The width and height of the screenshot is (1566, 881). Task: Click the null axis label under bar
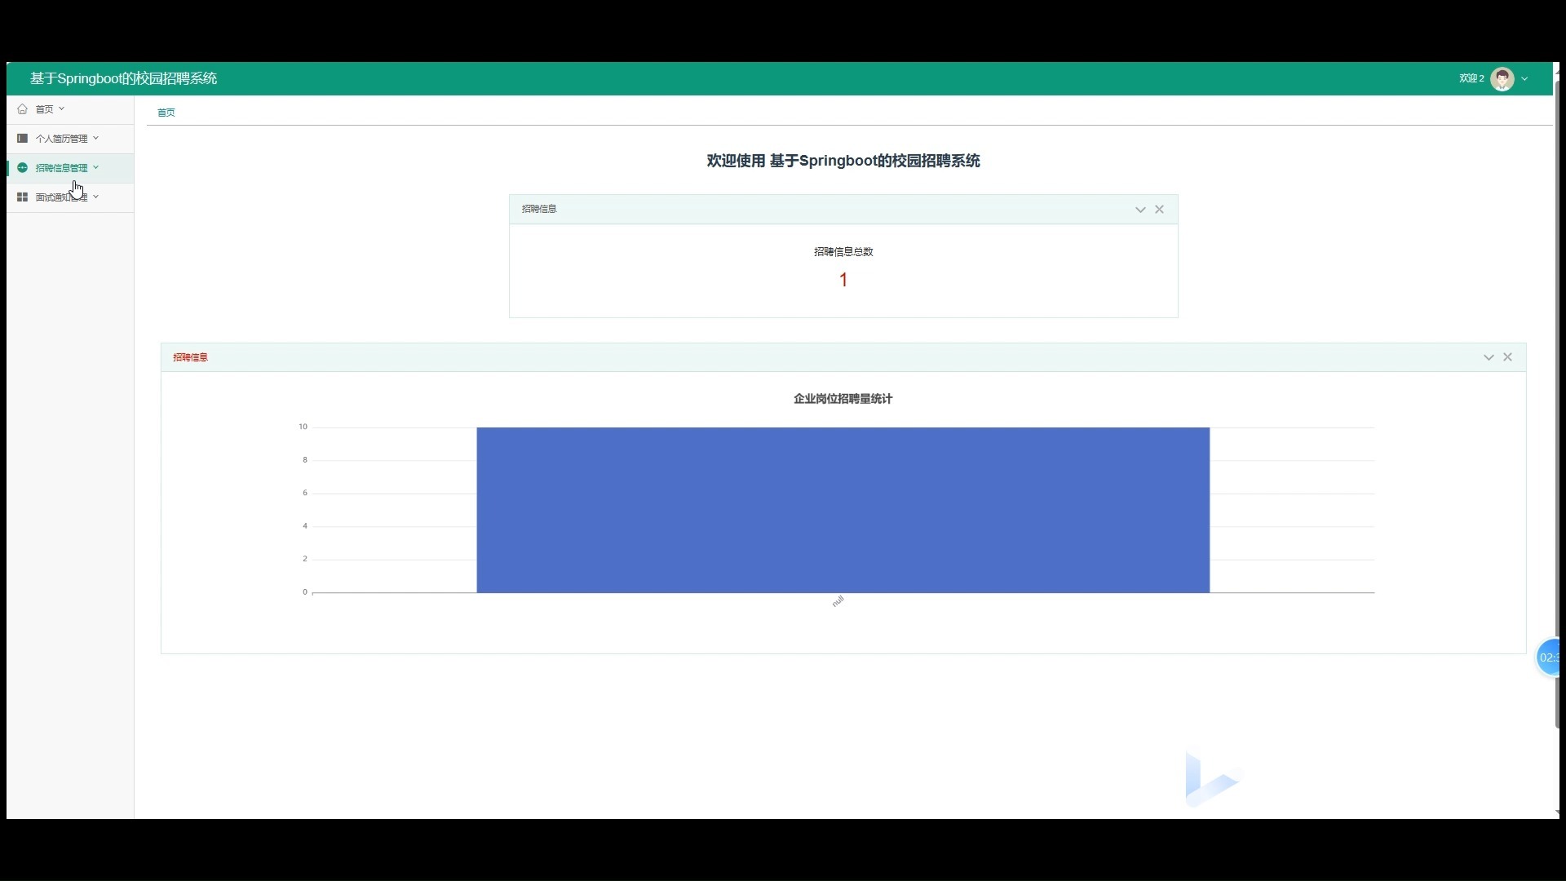[838, 602]
